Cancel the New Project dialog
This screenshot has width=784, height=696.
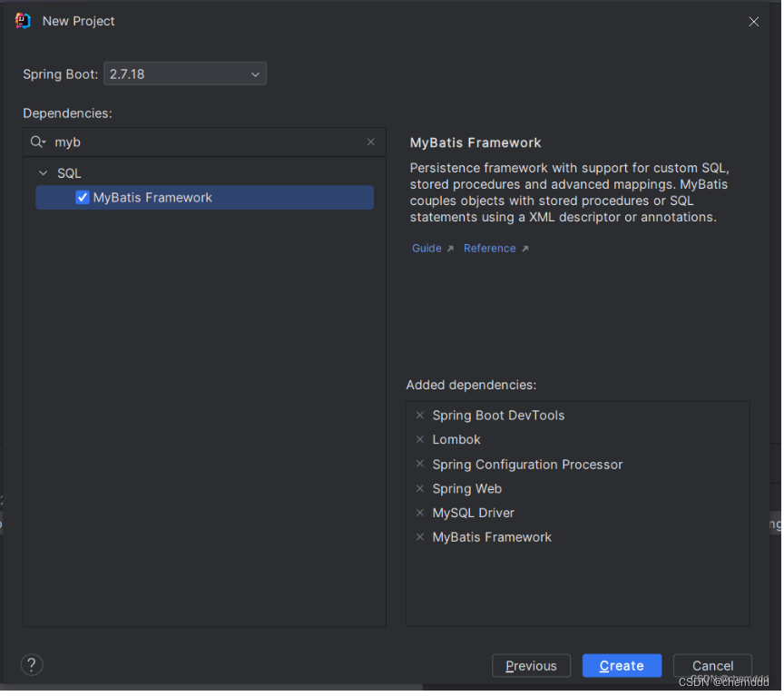[713, 667]
